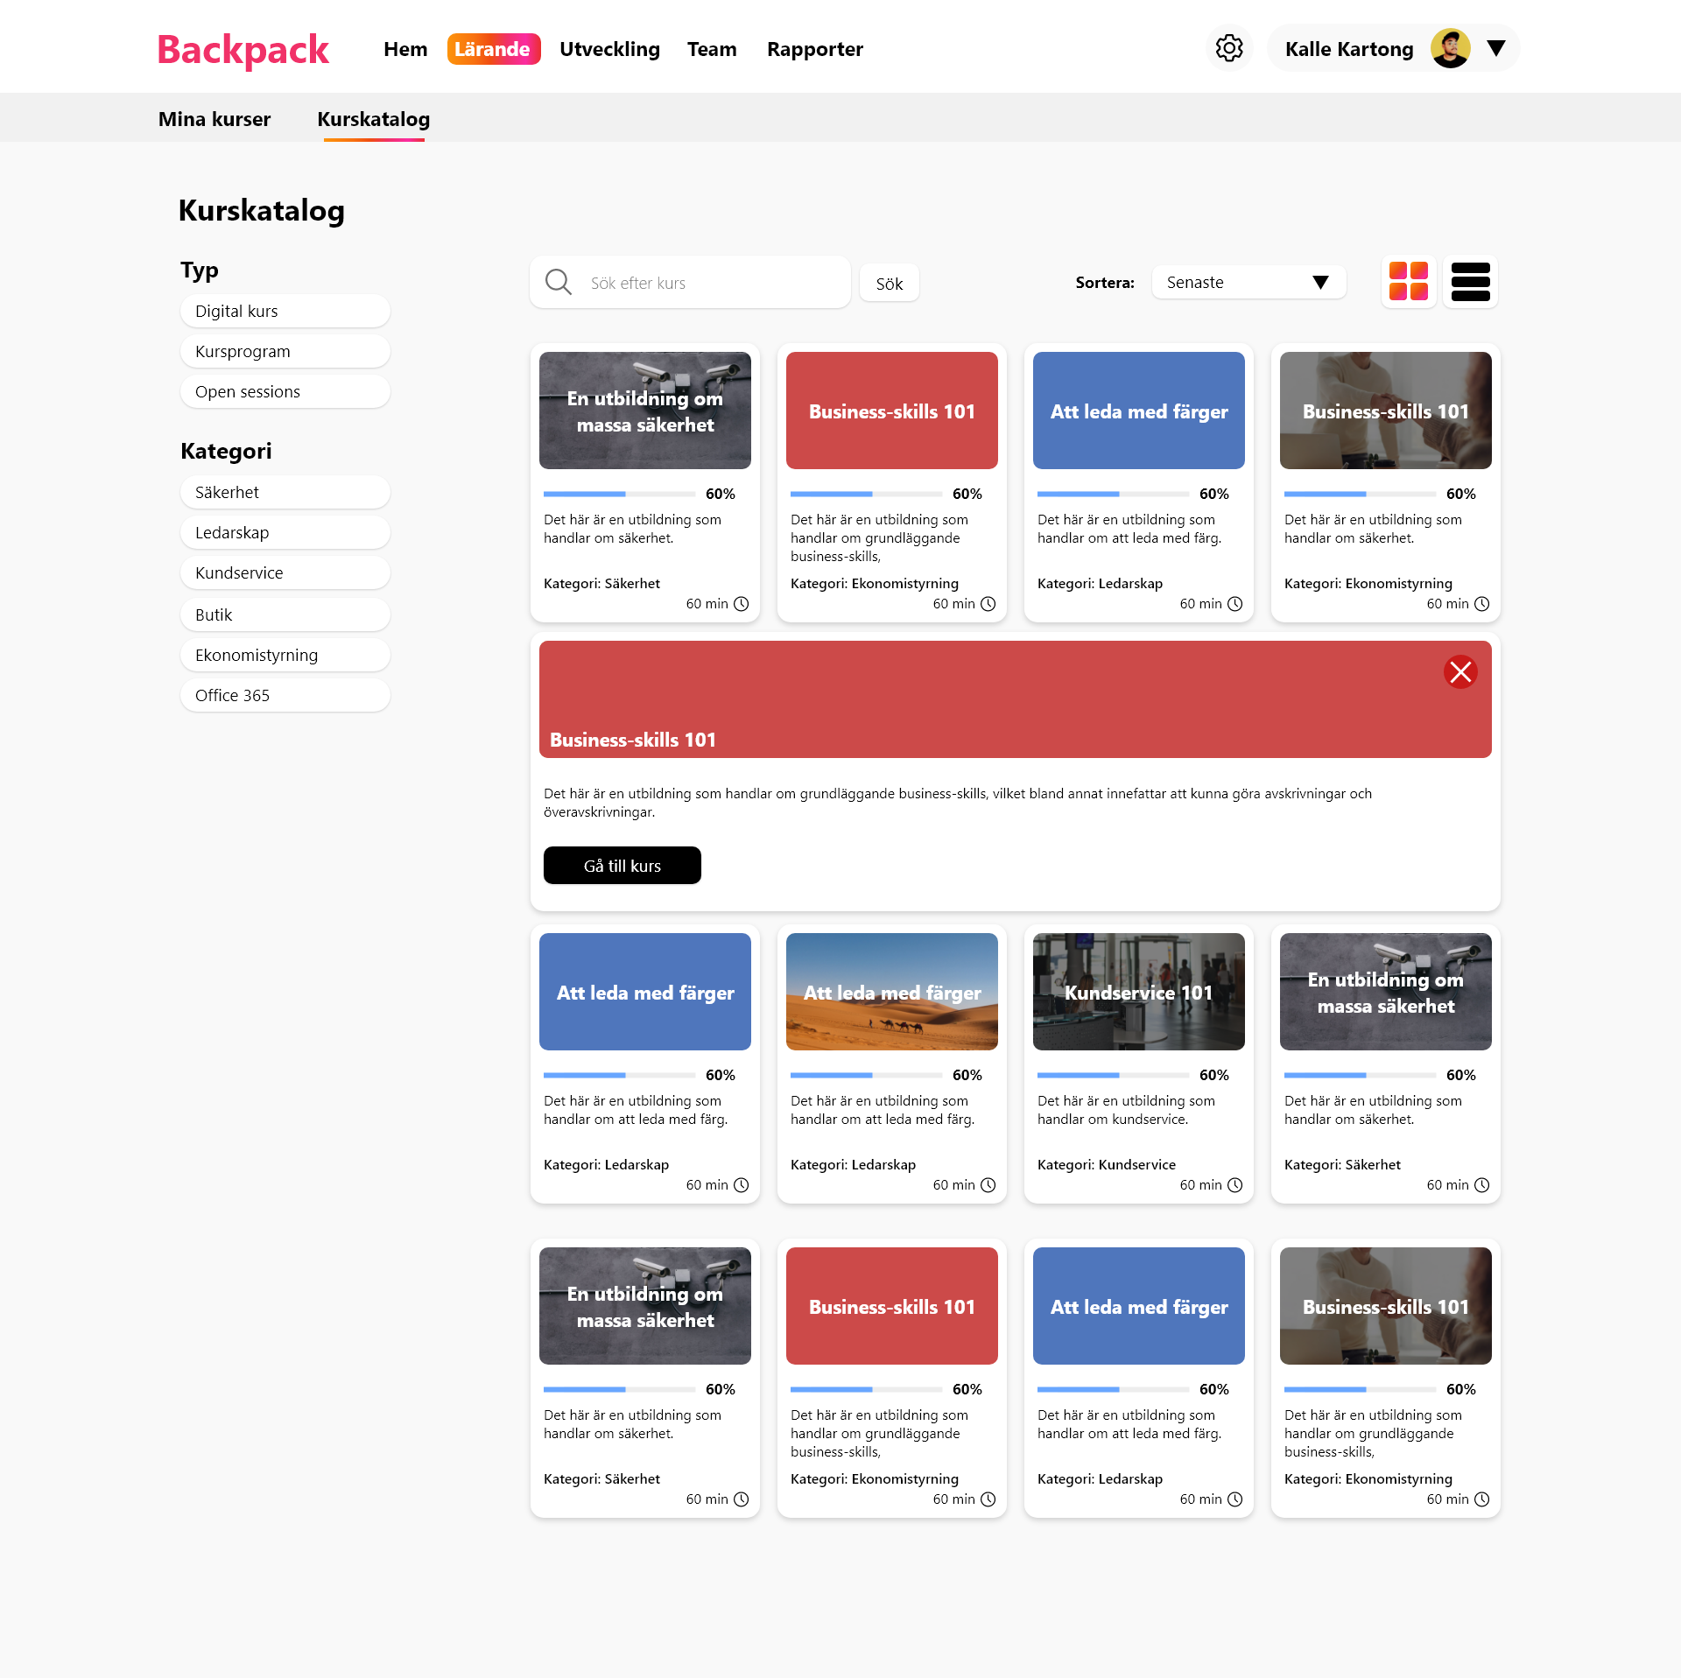Open the Sortera Senaste dropdown
This screenshot has height=1678, width=1681.
[1248, 283]
